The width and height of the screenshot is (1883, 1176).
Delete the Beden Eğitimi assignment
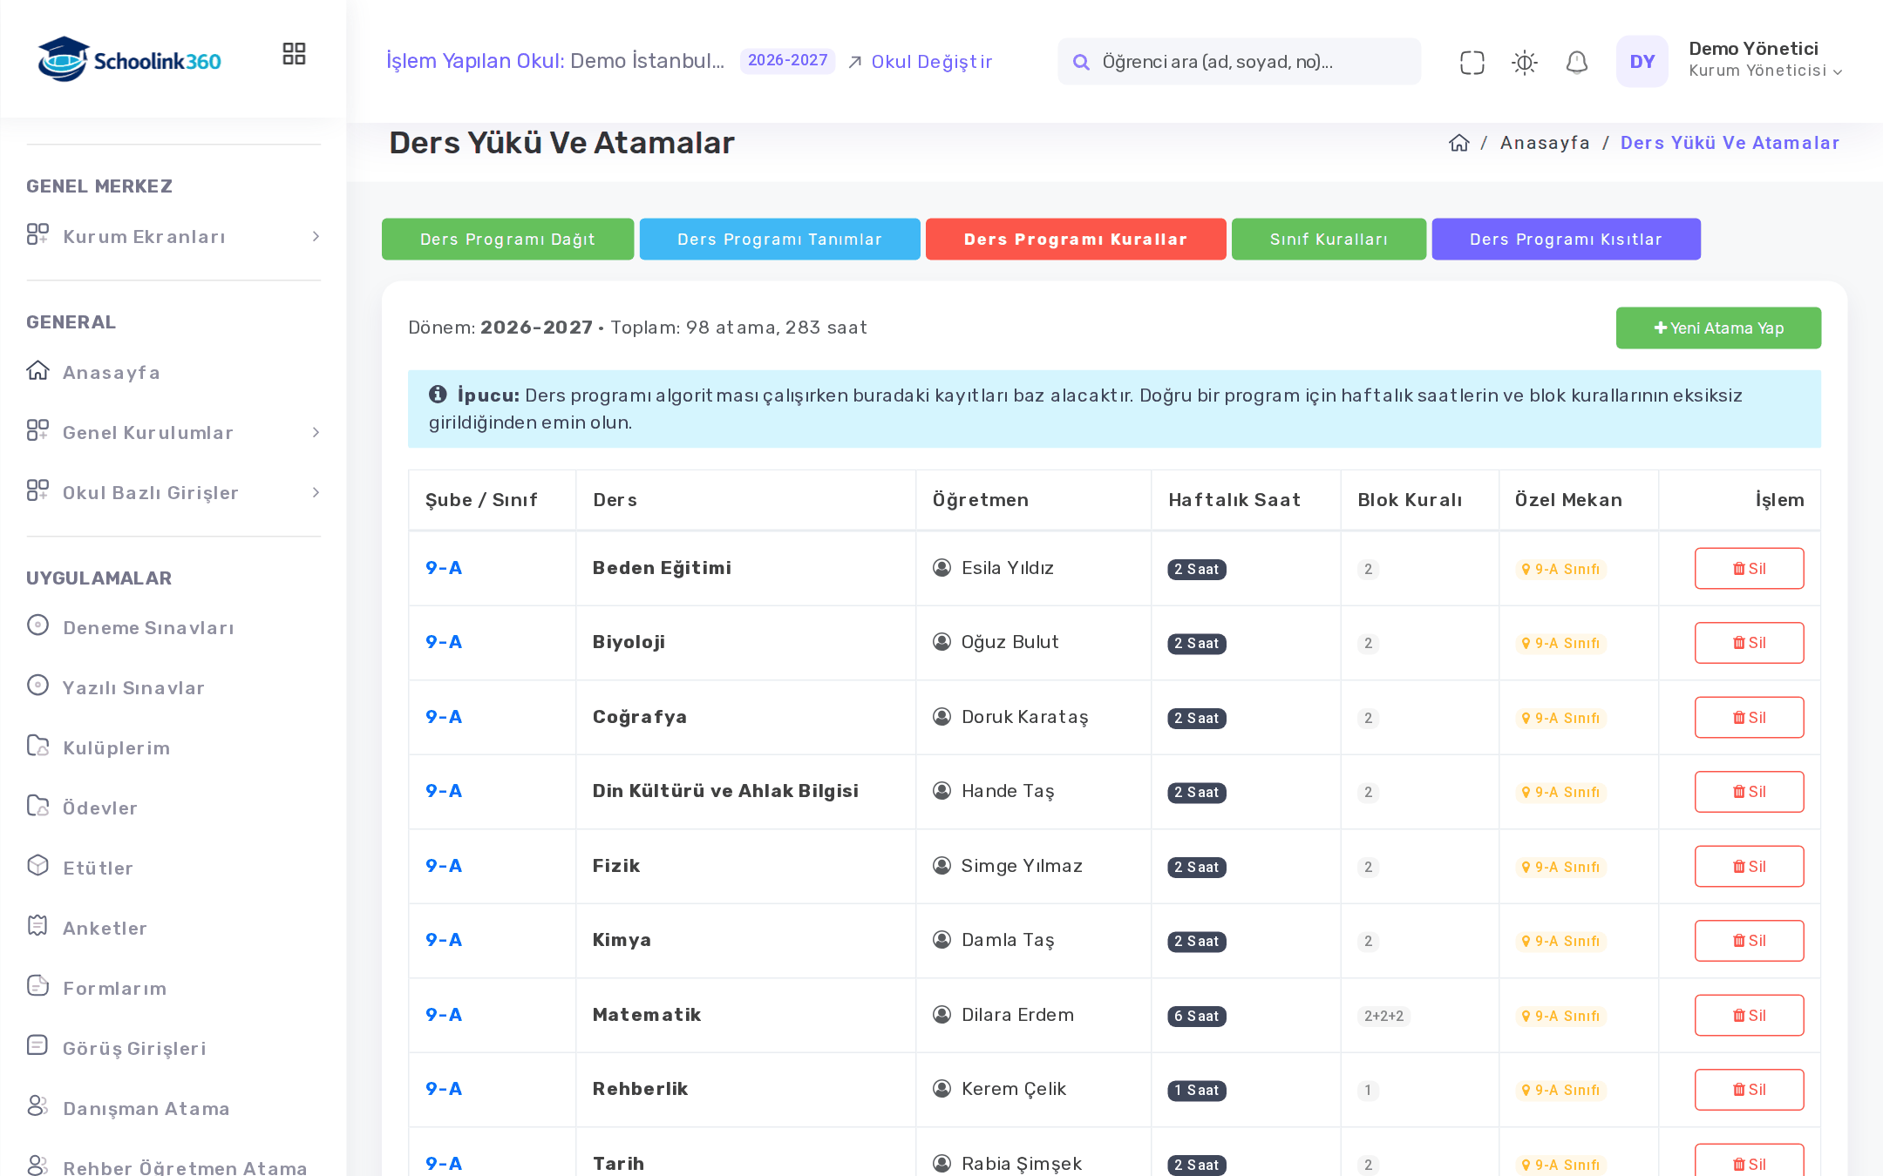[1749, 568]
